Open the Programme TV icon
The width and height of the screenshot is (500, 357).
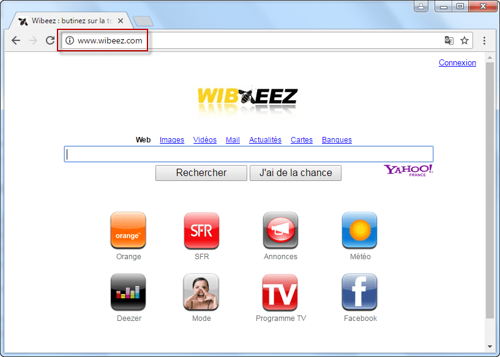280,292
